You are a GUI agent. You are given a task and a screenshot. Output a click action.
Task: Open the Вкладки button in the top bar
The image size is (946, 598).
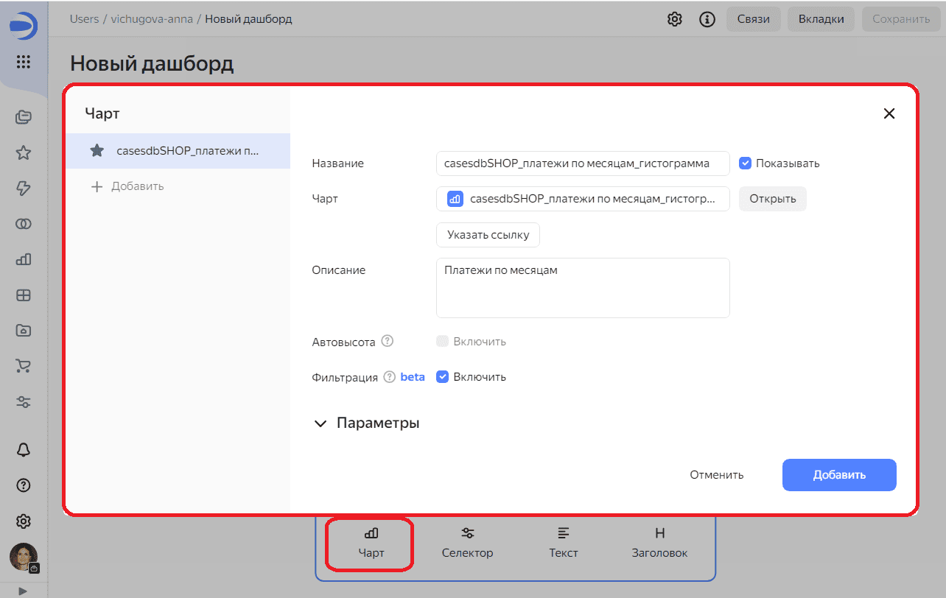(821, 19)
